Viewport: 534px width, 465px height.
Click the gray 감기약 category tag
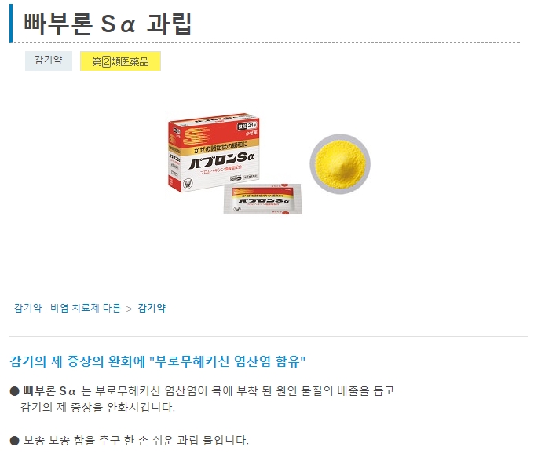tap(49, 61)
